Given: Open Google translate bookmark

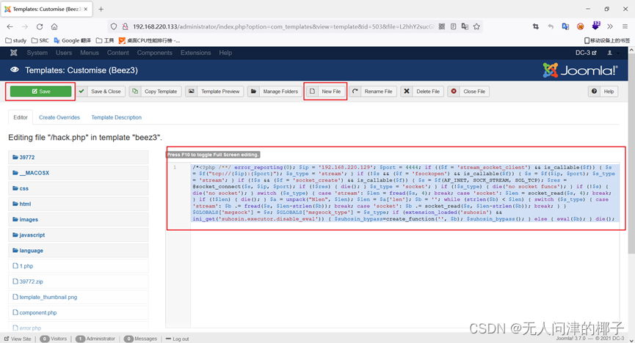Looking at the screenshot, I should 72,40.
